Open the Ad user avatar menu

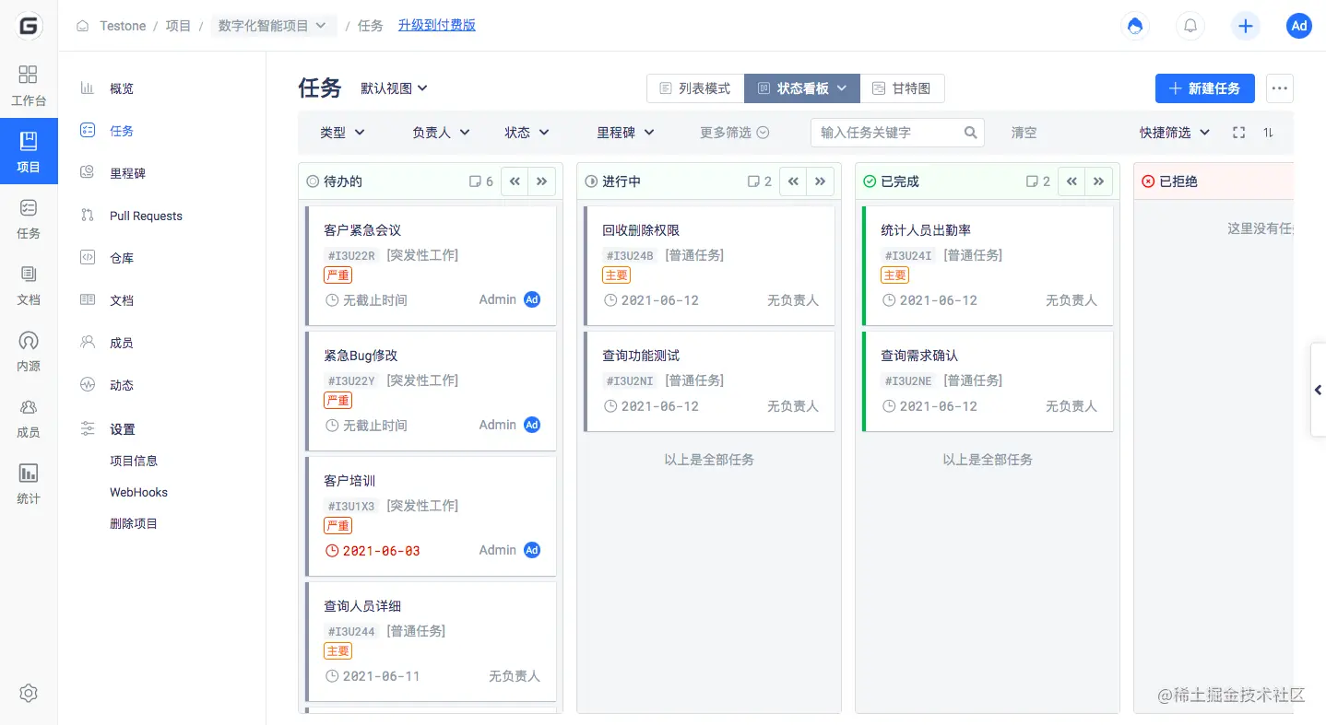[1299, 26]
